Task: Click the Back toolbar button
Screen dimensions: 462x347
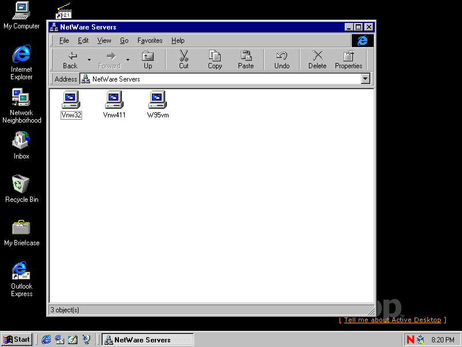Action: (x=70, y=60)
